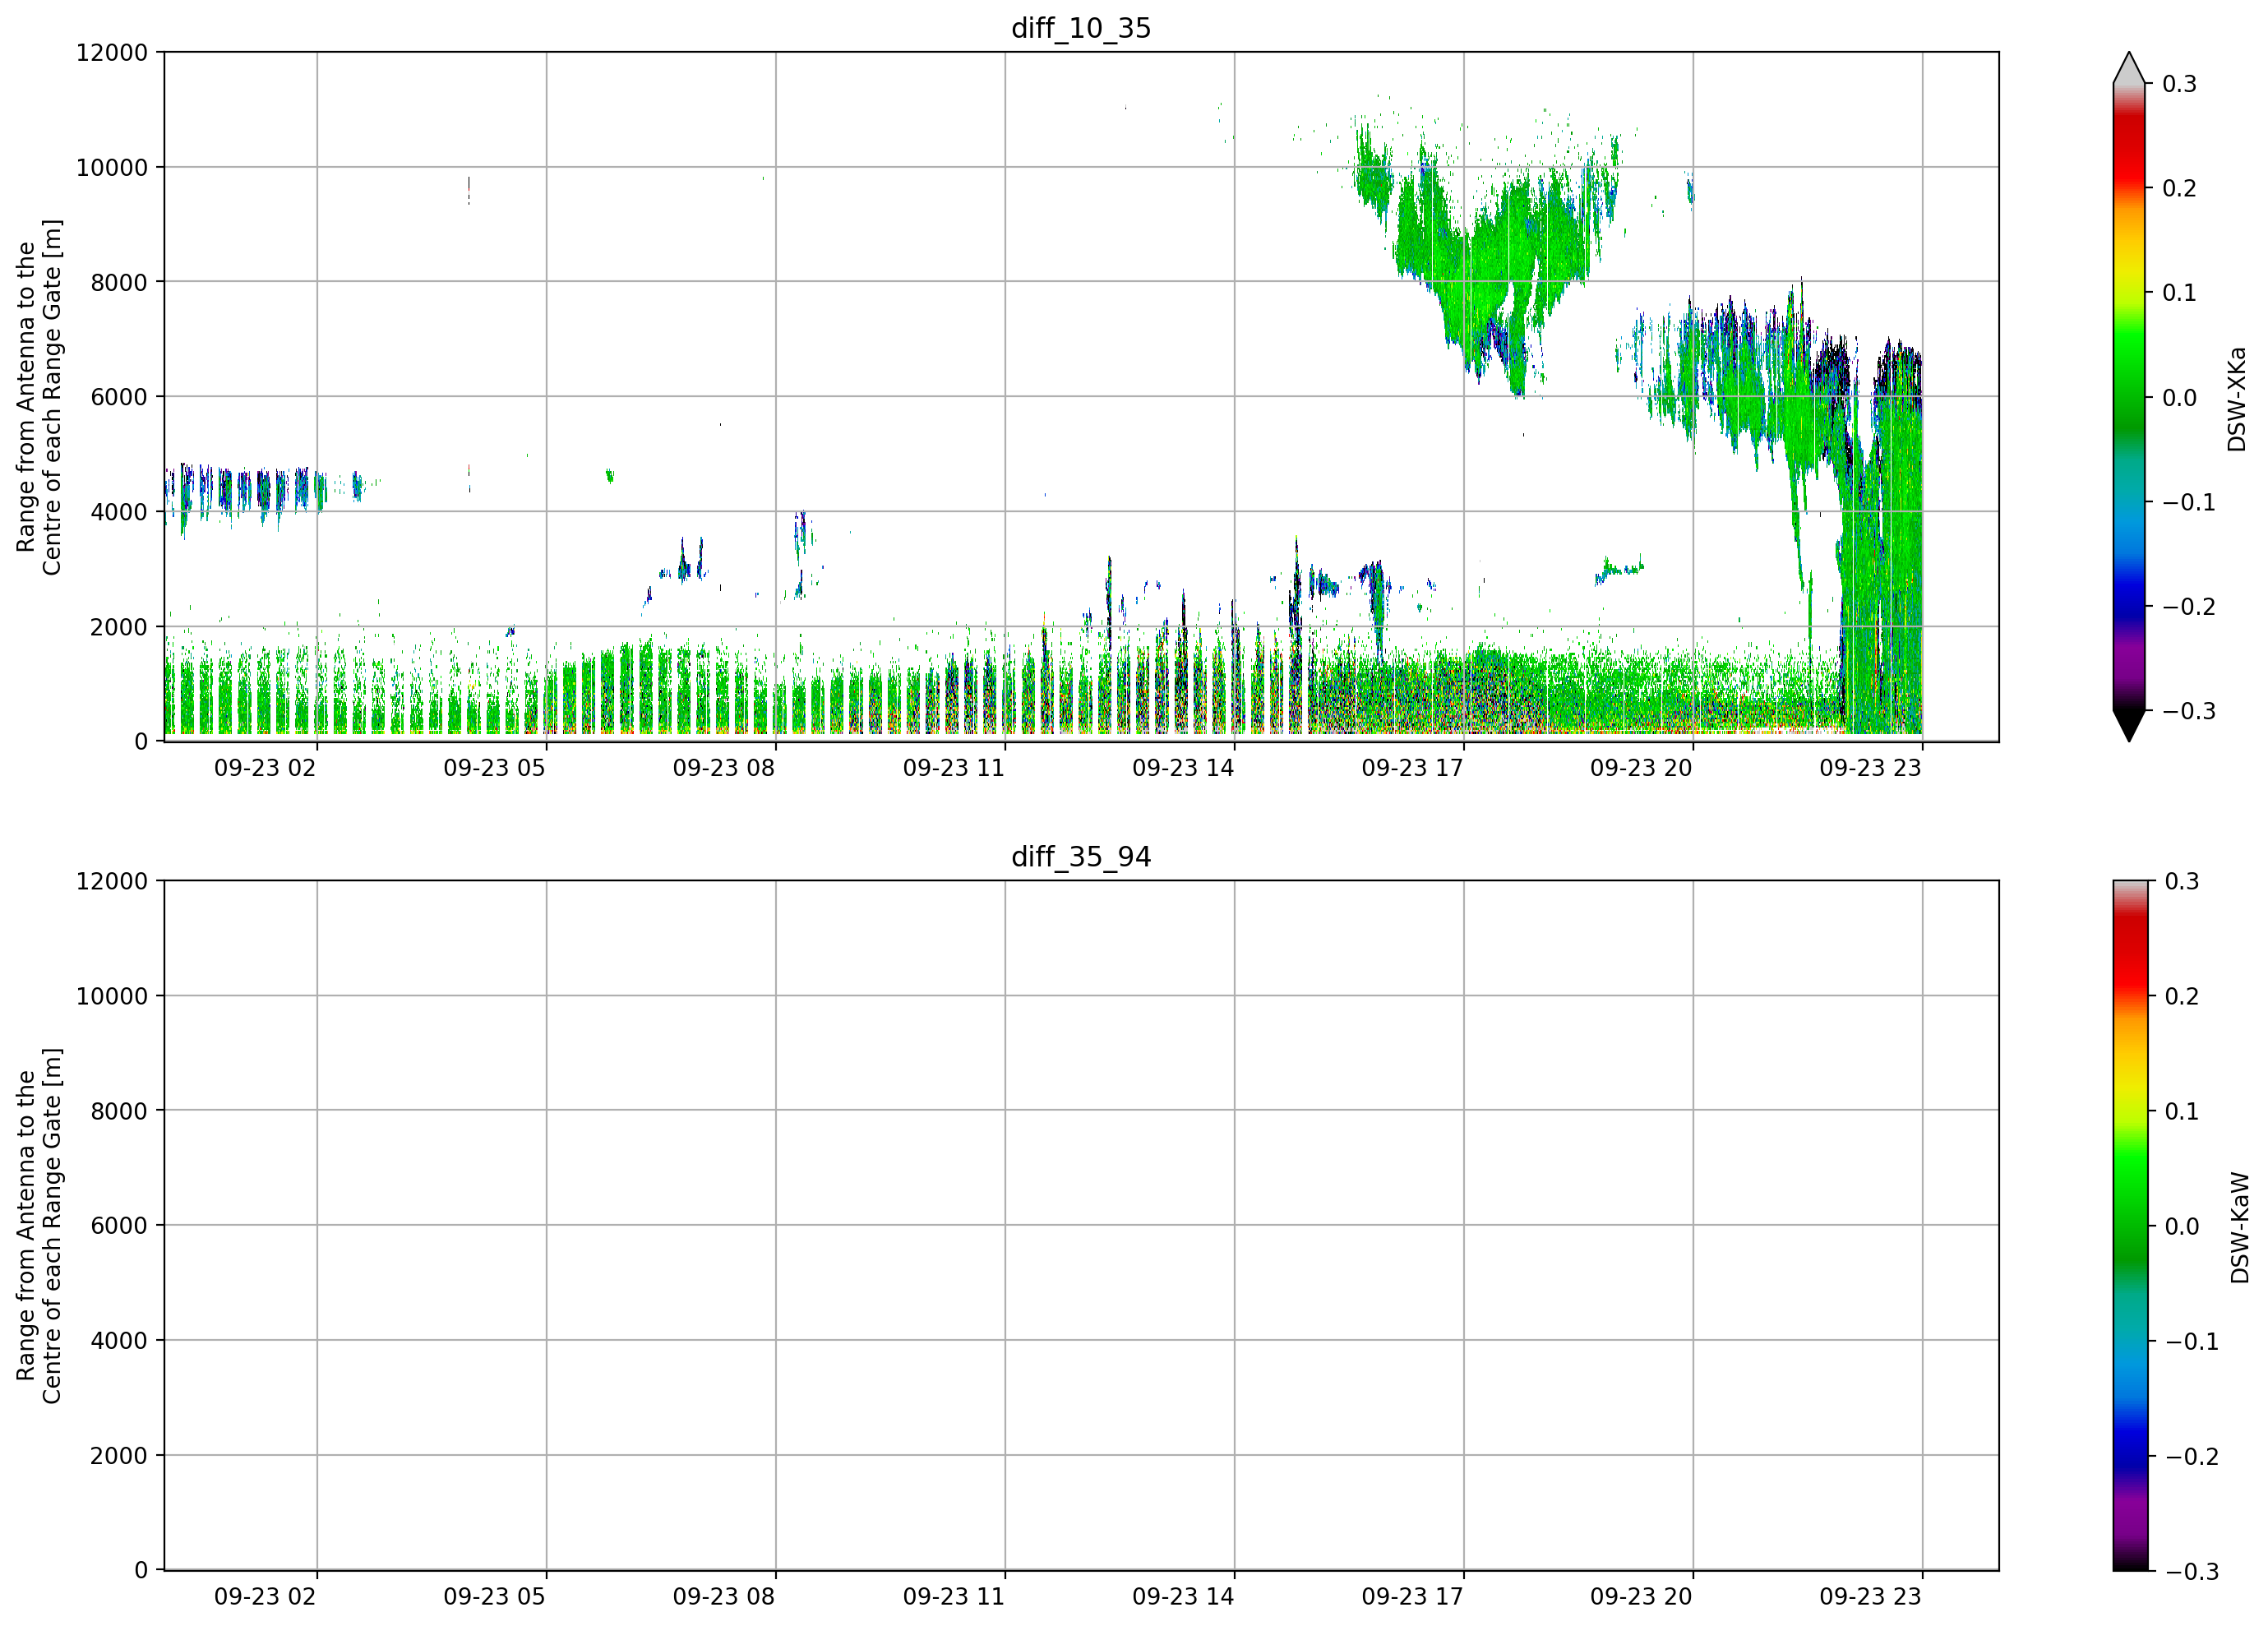Click the 8000 tick in diff_10_35 plot
Viewport: 2268px width, 1626px height.
pyautogui.click(x=119, y=282)
